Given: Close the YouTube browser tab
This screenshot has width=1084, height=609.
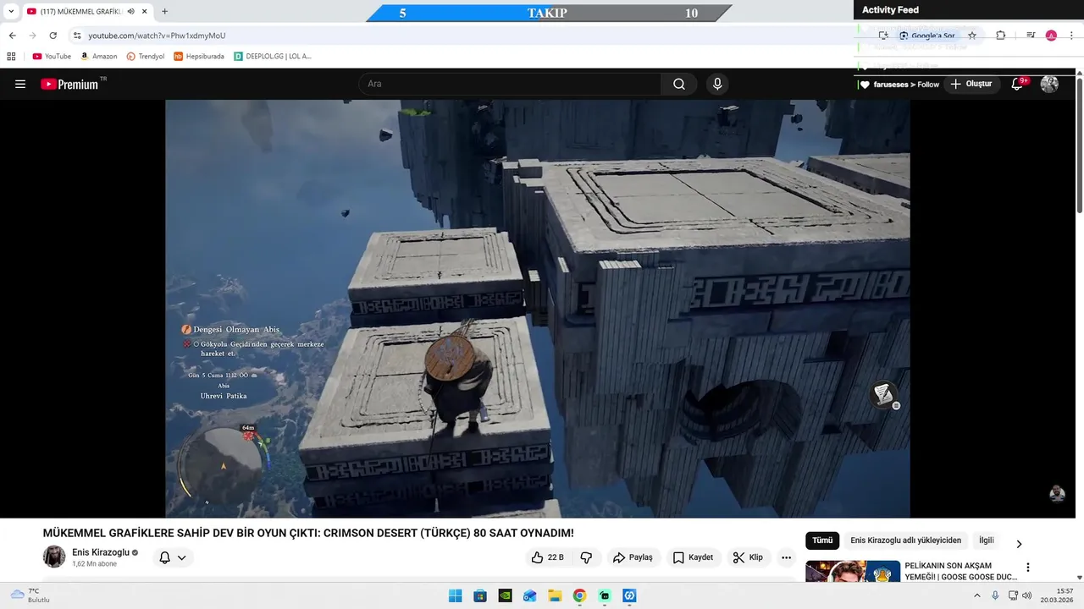Looking at the screenshot, I should click(x=145, y=12).
